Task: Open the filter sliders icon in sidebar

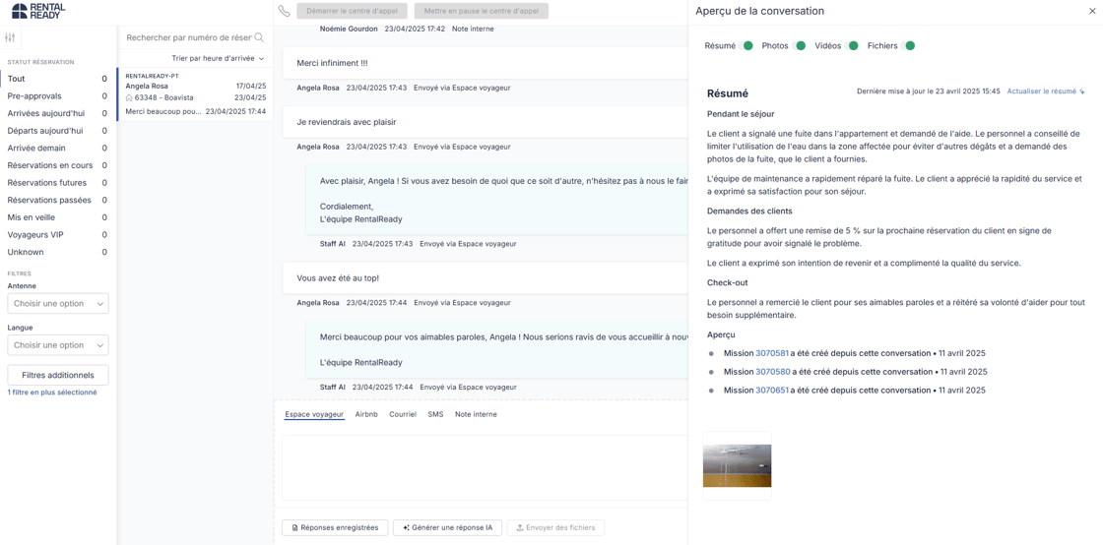Action: click(10, 38)
